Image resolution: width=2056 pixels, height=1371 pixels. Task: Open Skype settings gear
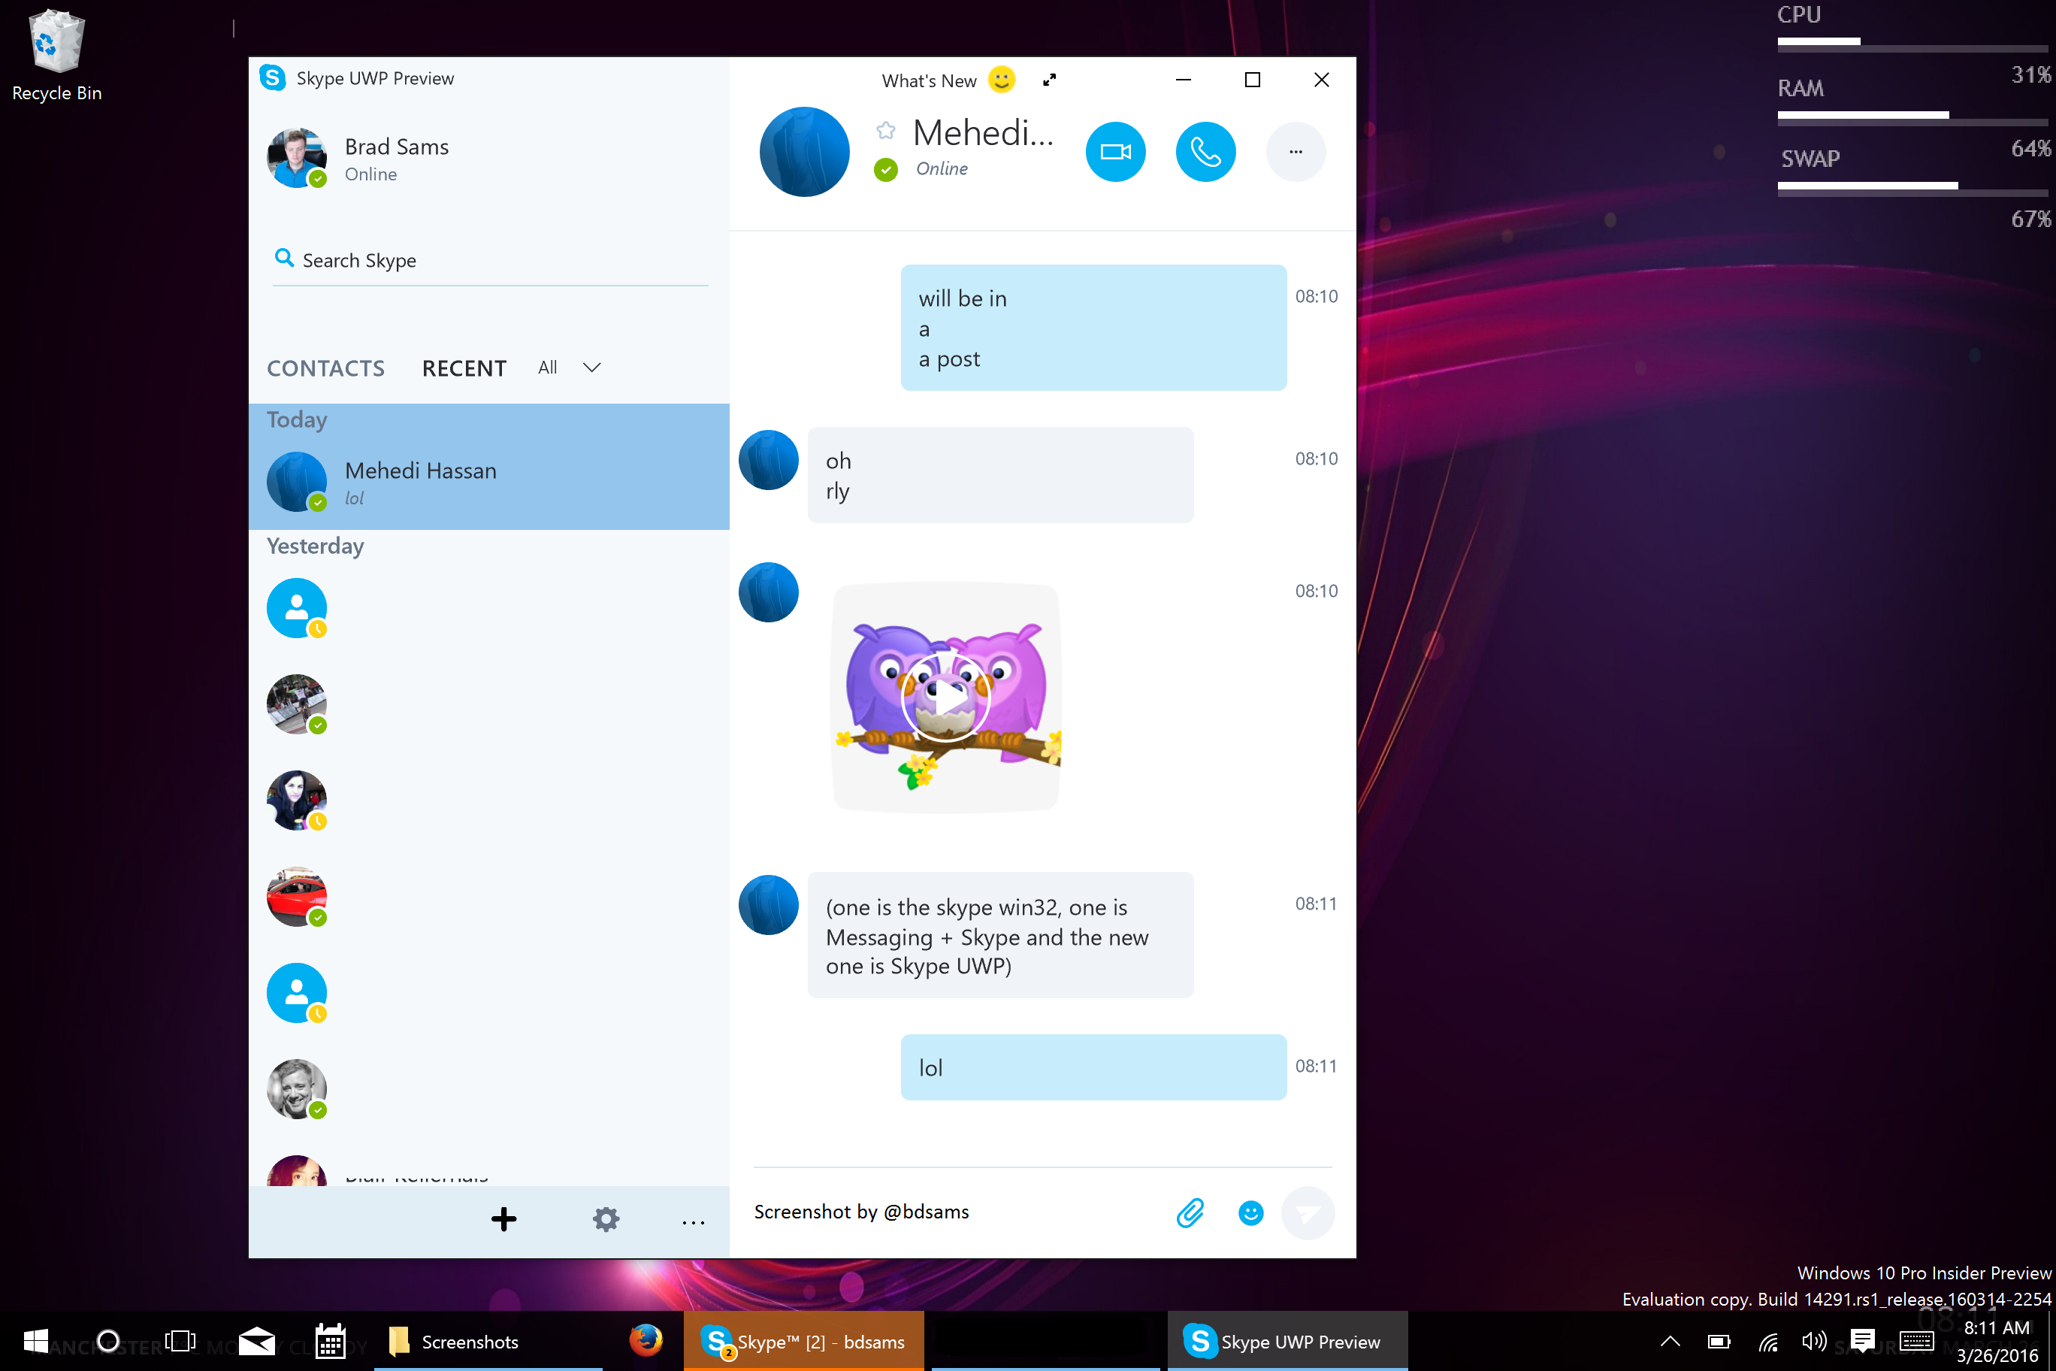tap(606, 1219)
